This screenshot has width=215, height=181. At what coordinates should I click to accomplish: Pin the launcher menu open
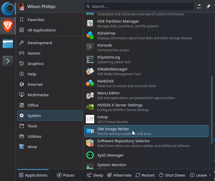pos(208,7)
